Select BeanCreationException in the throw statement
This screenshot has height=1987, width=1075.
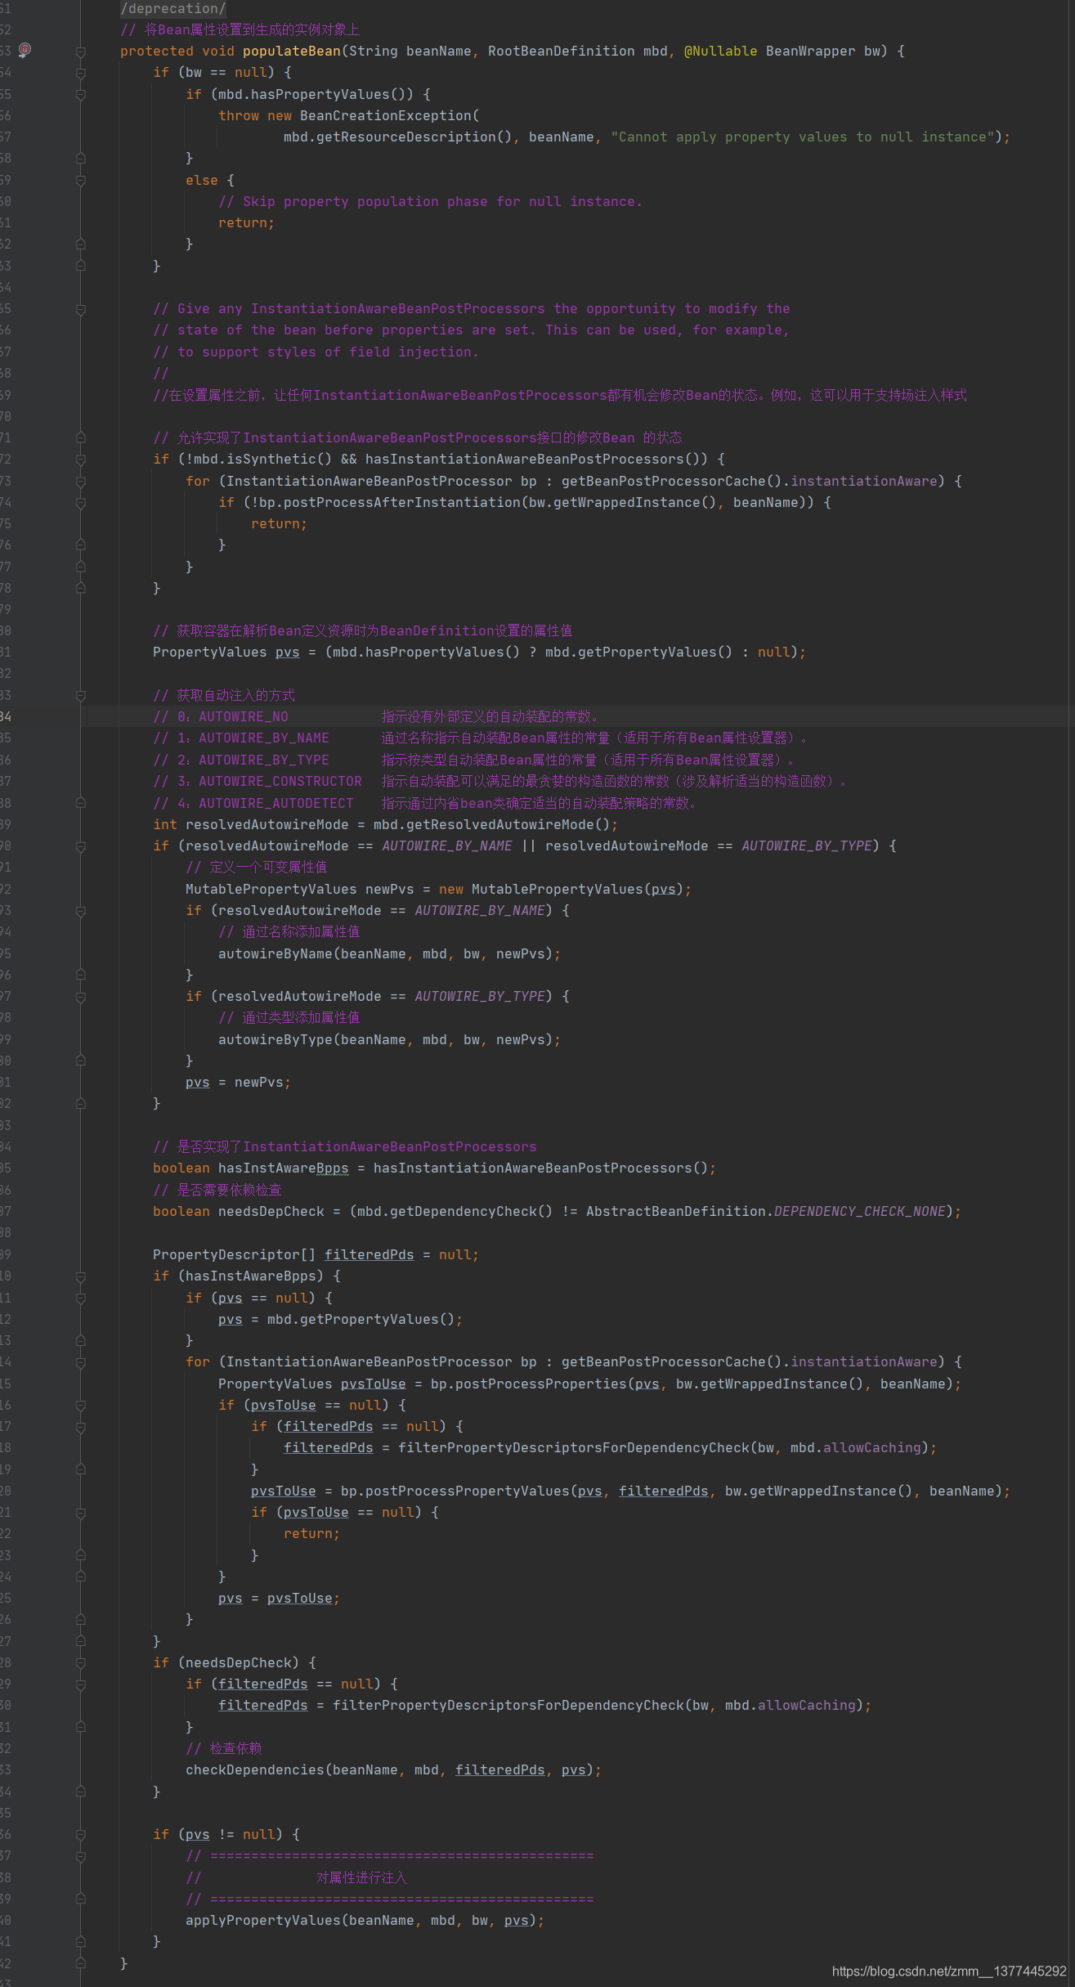coord(385,115)
